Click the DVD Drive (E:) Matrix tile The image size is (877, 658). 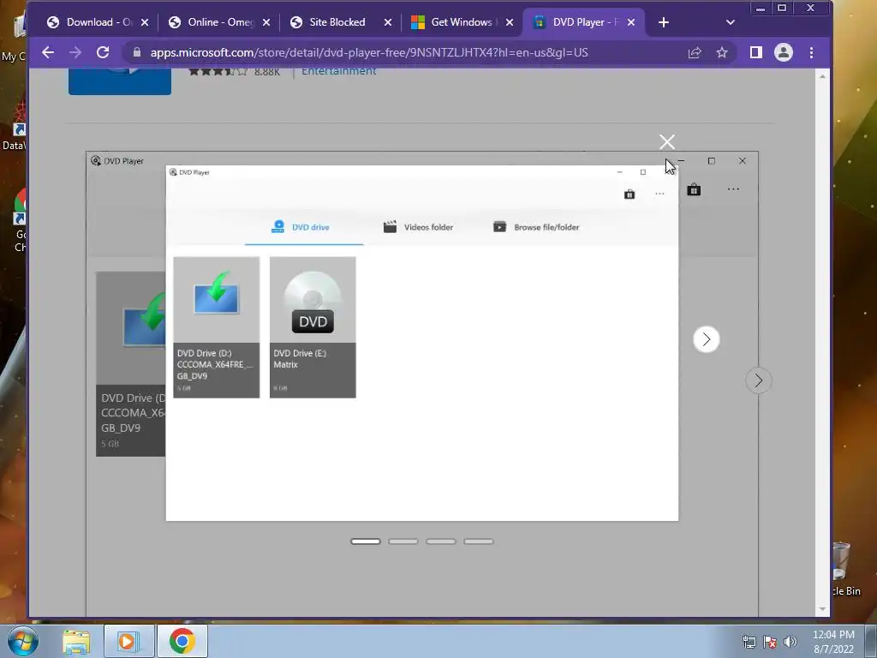pos(313,327)
